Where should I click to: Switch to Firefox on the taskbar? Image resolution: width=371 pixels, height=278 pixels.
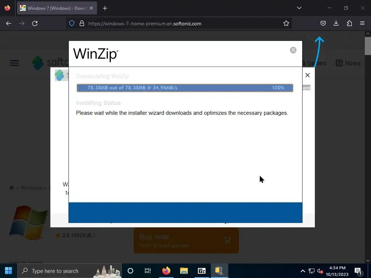(166, 271)
